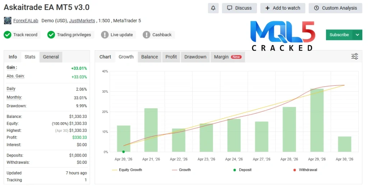Viewport: 368px width, 186px height.
Task: Click the Withdrawals $0.00 value
Action: coord(82,162)
